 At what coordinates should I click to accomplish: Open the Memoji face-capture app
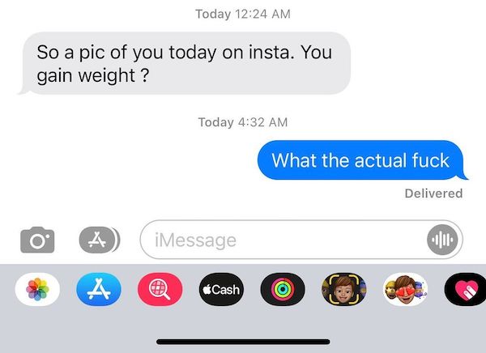(344, 289)
